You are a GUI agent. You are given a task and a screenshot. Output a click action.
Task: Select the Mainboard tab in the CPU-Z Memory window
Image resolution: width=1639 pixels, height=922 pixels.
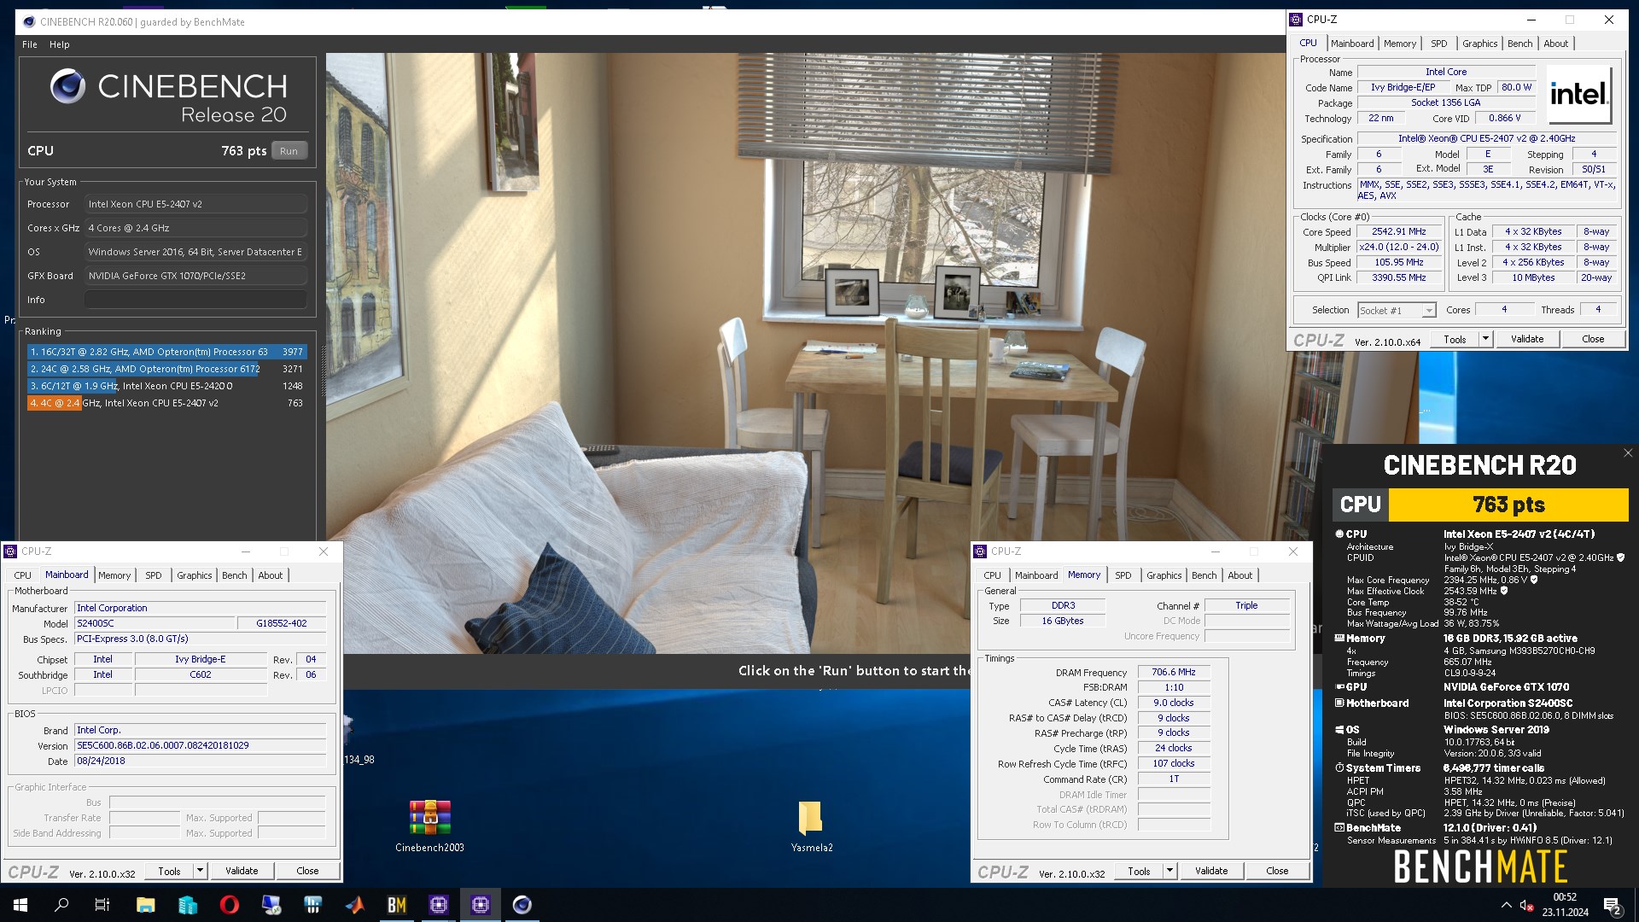pyautogui.click(x=1036, y=575)
